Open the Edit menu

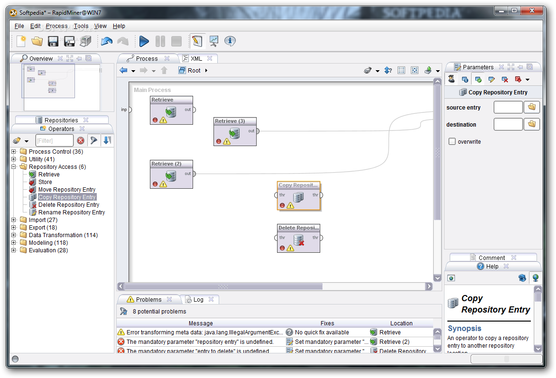35,26
